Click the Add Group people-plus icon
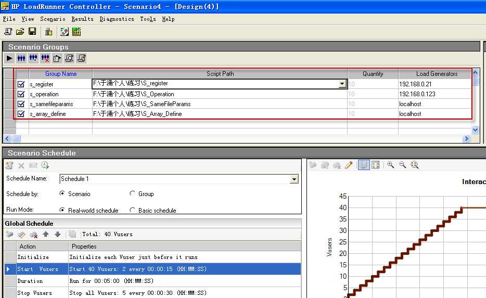Image resolution: width=486 pixels, height=298 pixels. (x=33, y=58)
